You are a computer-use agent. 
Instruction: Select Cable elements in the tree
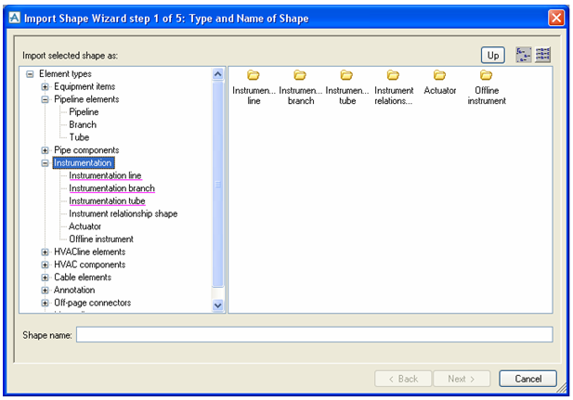[83, 277]
